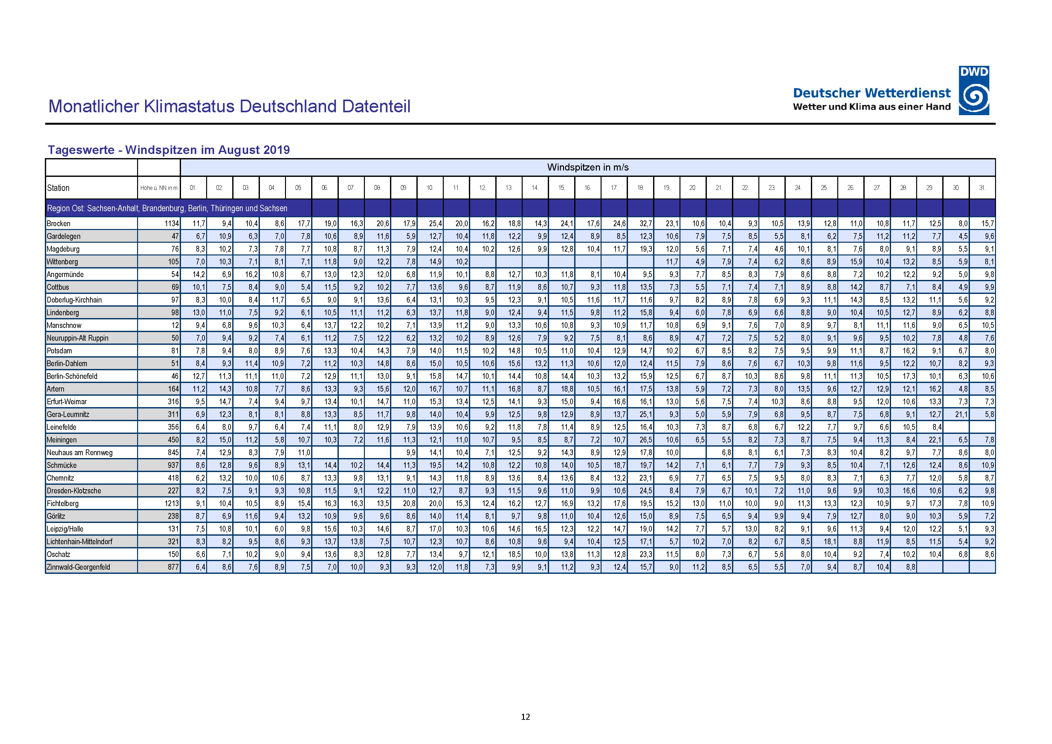Screen dimensions: 1052x744
Task: Click the 'Zinnwald-Georgenfeld' station name
Action: pos(78,567)
